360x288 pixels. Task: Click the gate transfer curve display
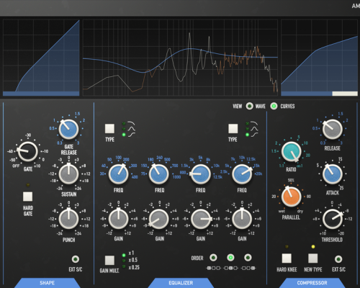pyautogui.click(x=41, y=58)
